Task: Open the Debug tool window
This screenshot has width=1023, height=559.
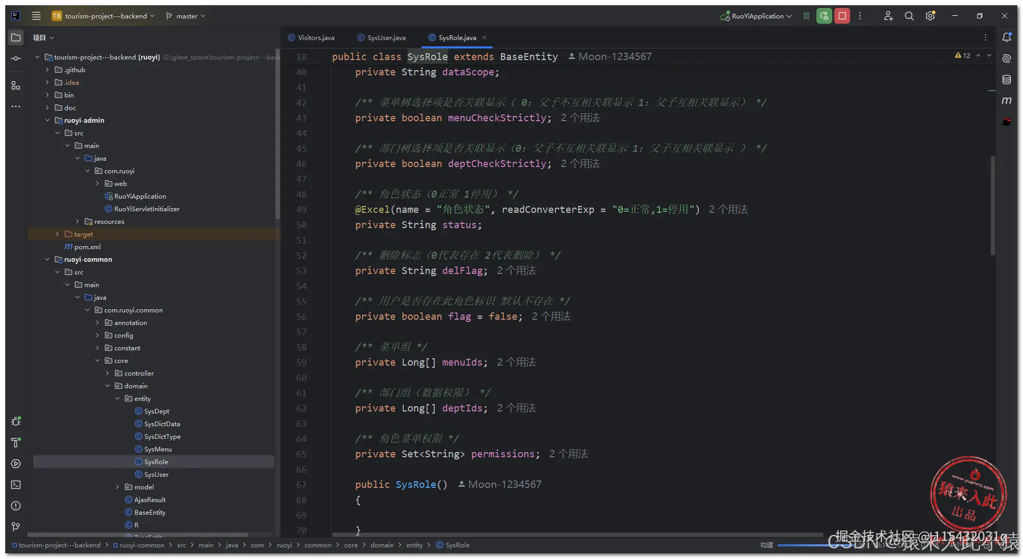Action: pos(16,421)
